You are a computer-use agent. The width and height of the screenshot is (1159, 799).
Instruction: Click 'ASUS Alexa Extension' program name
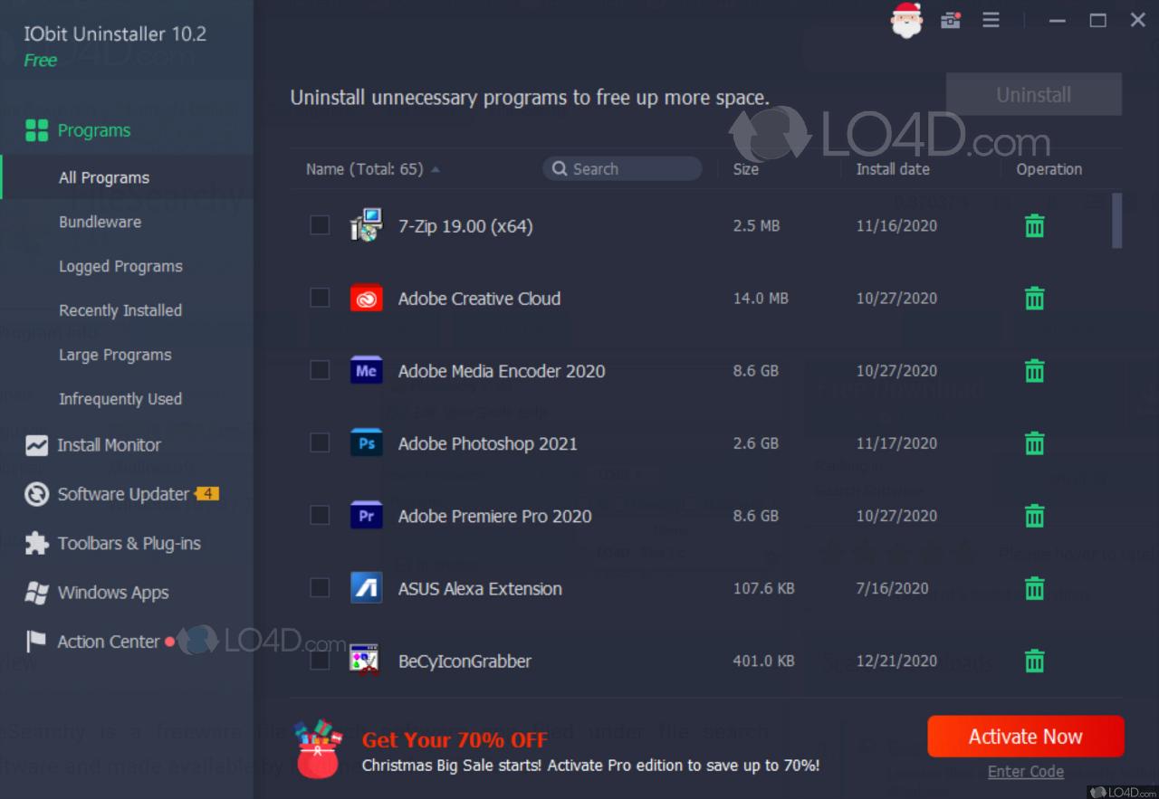click(x=480, y=588)
